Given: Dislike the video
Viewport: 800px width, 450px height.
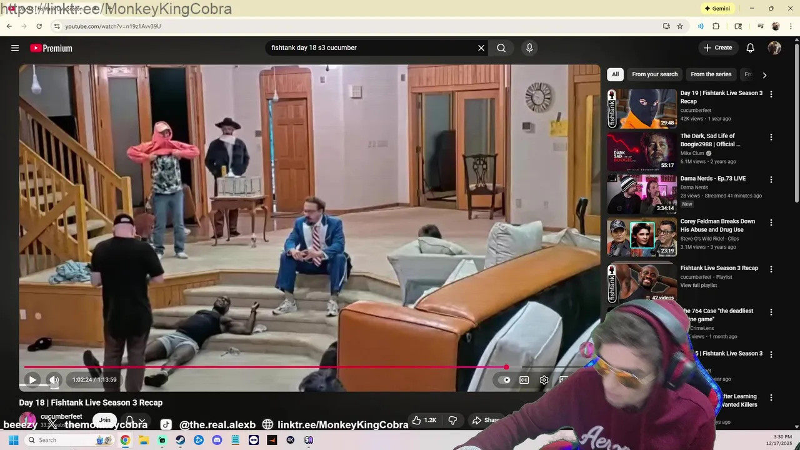Looking at the screenshot, I should pos(452,421).
